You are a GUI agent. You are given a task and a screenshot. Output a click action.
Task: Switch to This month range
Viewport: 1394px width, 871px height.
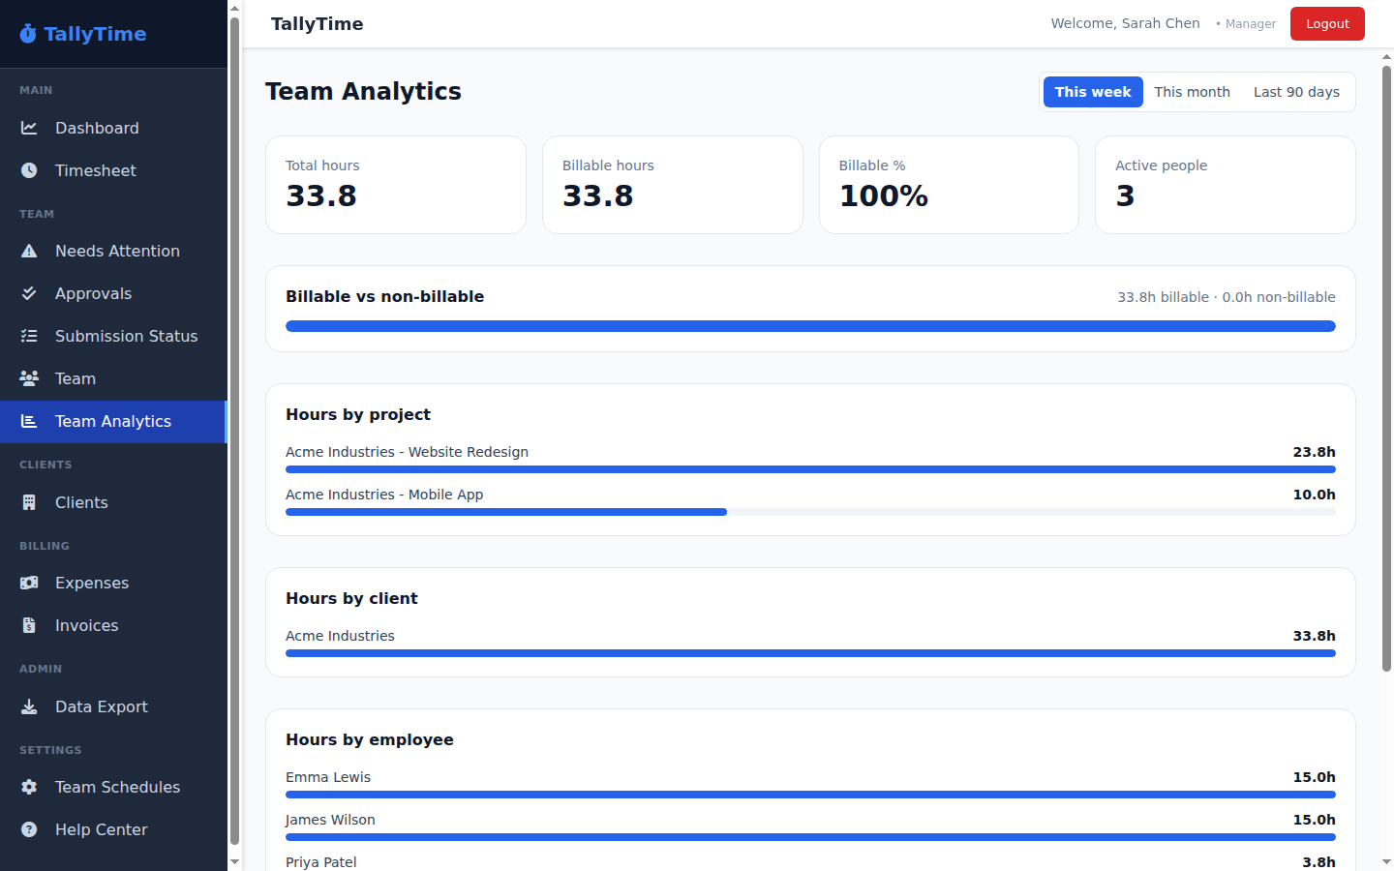(1192, 92)
